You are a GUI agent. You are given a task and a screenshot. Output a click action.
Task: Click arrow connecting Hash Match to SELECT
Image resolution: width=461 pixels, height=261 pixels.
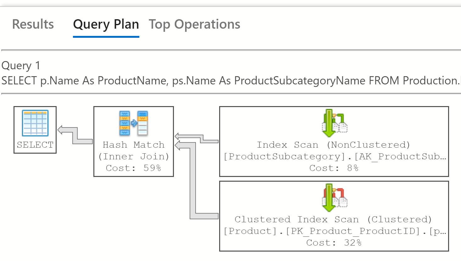(75, 135)
